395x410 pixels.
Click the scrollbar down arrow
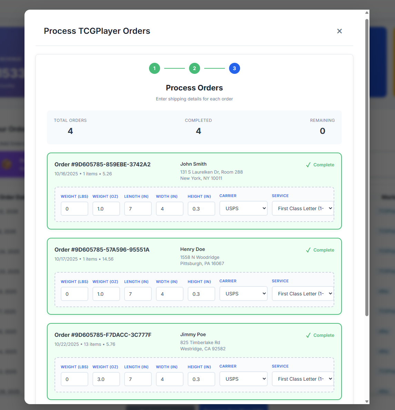click(x=366, y=402)
